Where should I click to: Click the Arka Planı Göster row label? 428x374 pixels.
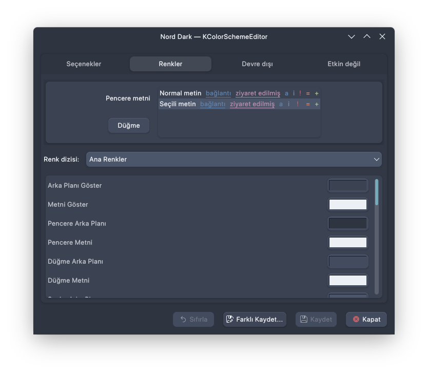point(75,186)
